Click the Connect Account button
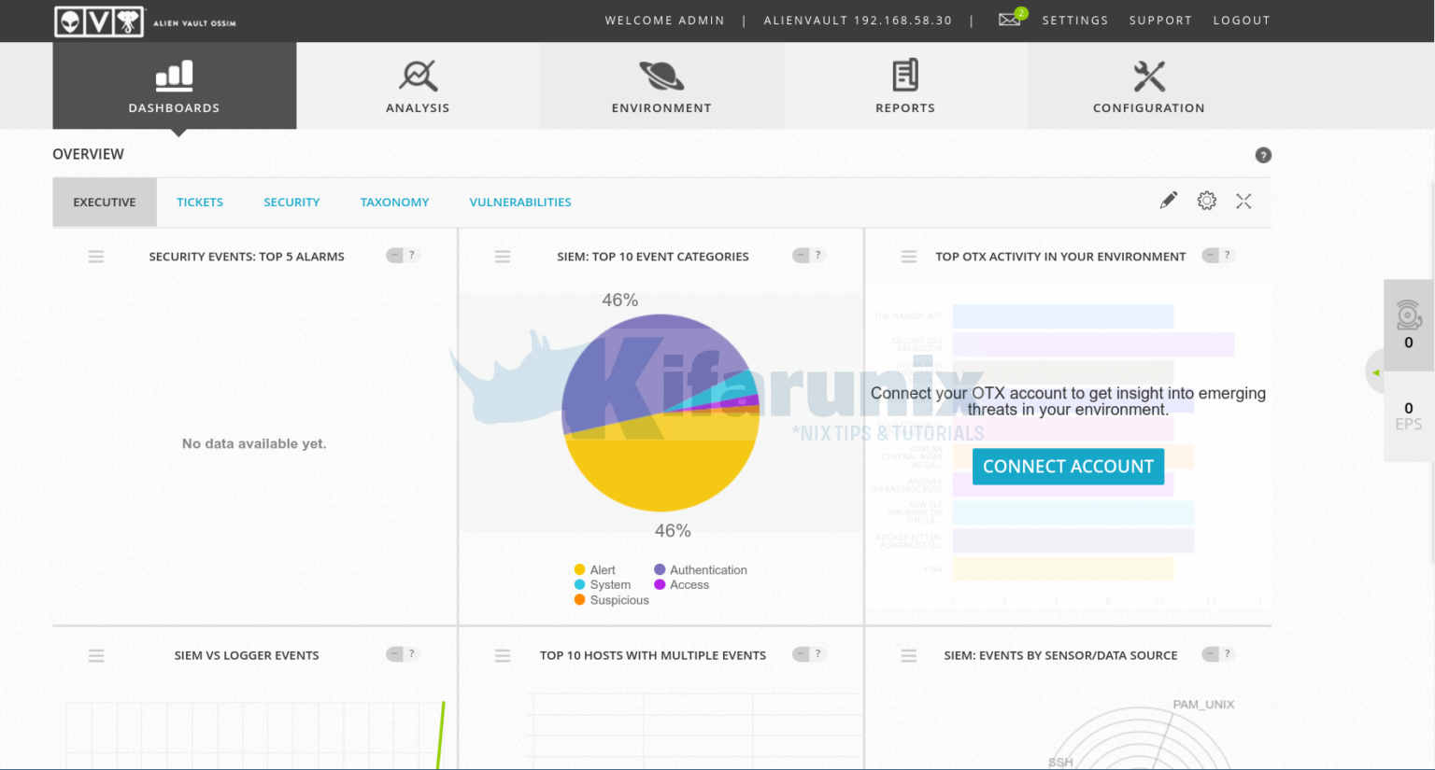Viewport: 1435px width, 770px height. (1068, 467)
